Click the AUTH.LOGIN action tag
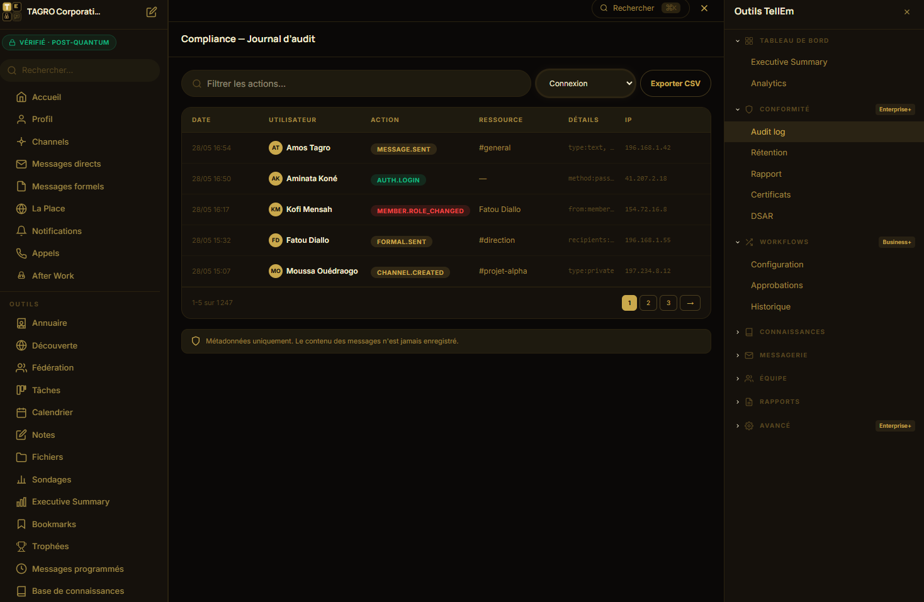This screenshot has height=602, width=924. (x=398, y=180)
